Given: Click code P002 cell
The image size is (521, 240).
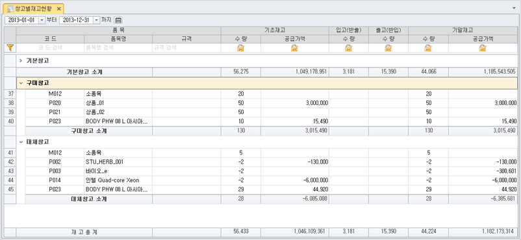Looking at the screenshot, I should click(55, 162).
